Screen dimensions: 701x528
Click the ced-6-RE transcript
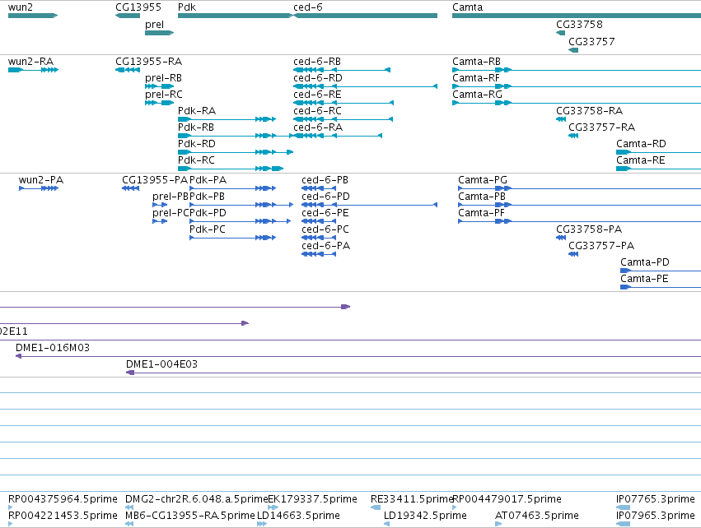coord(343,103)
